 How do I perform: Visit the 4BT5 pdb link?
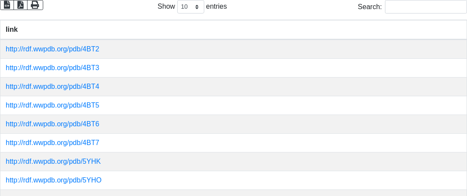[52, 105]
